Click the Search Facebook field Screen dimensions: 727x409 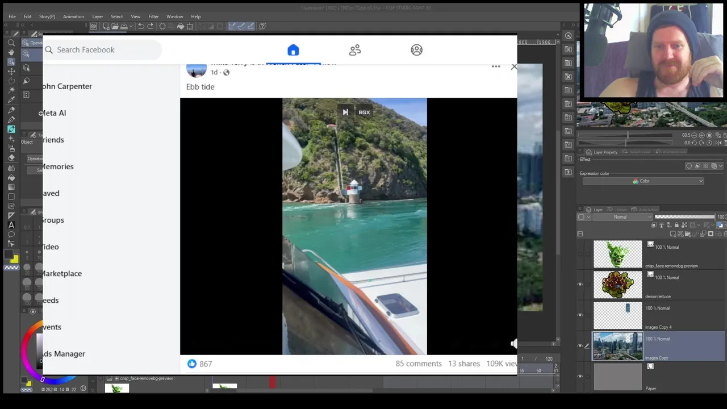[103, 50]
